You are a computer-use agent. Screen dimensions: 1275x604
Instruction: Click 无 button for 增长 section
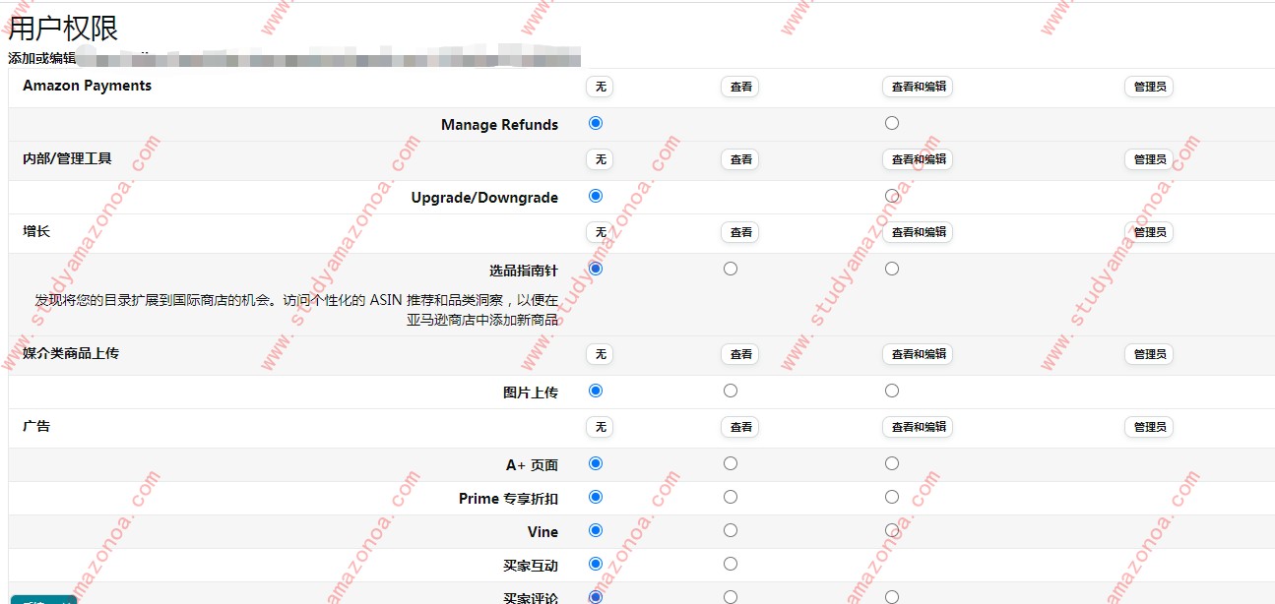click(599, 232)
